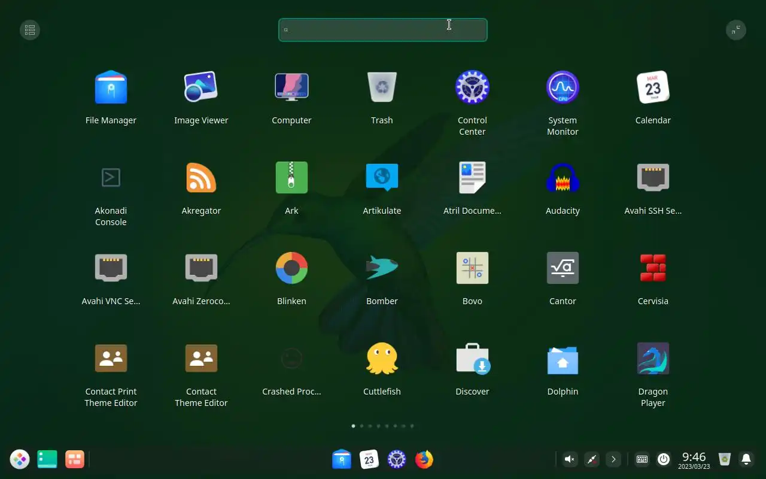Launch Dolphin file manager
The width and height of the screenshot is (766, 479).
click(x=563, y=359)
